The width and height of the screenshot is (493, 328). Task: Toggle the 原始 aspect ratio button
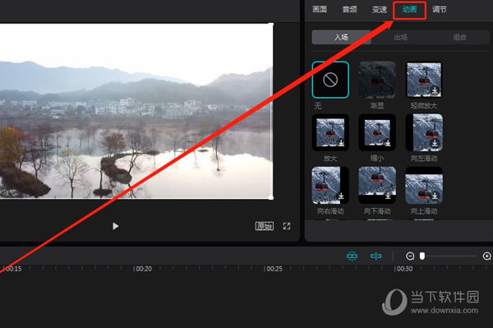pos(264,226)
